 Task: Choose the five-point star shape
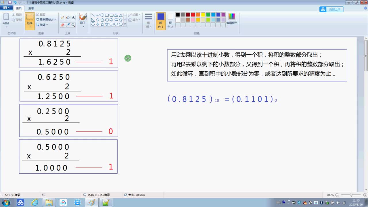point(102,24)
